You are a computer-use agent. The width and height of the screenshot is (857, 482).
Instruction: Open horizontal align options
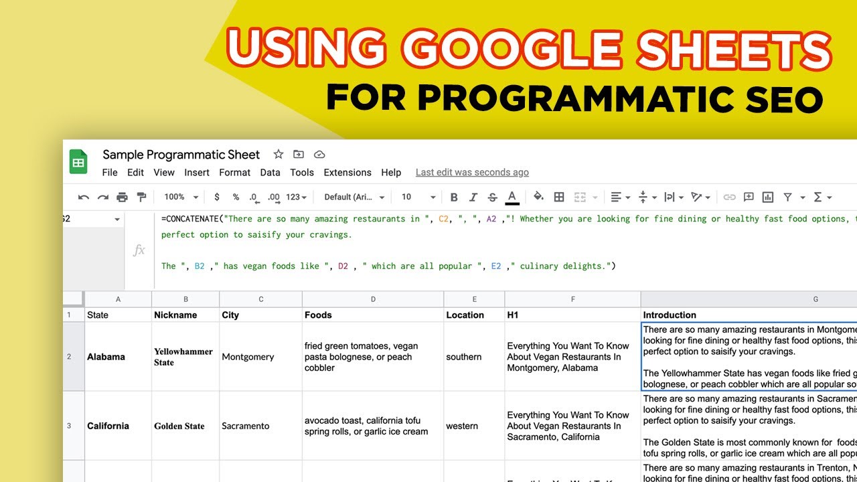point(621,197)
